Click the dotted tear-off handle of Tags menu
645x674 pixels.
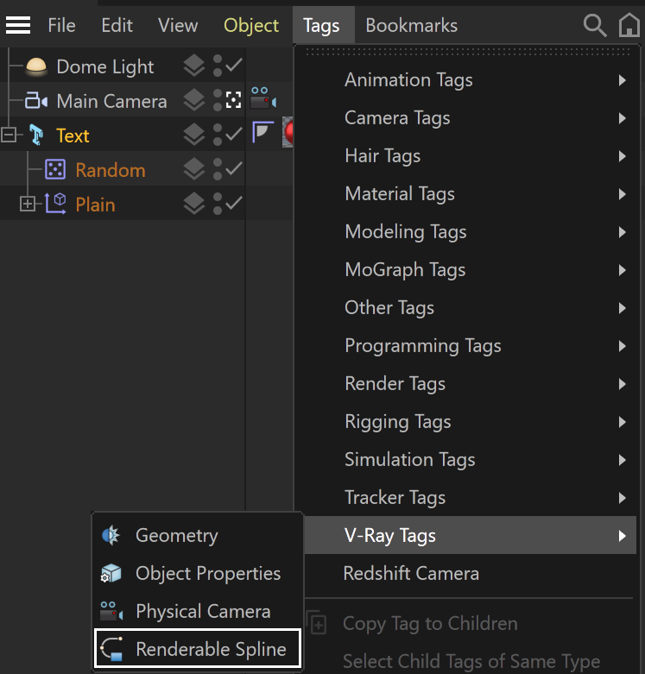tap(468, 52)
